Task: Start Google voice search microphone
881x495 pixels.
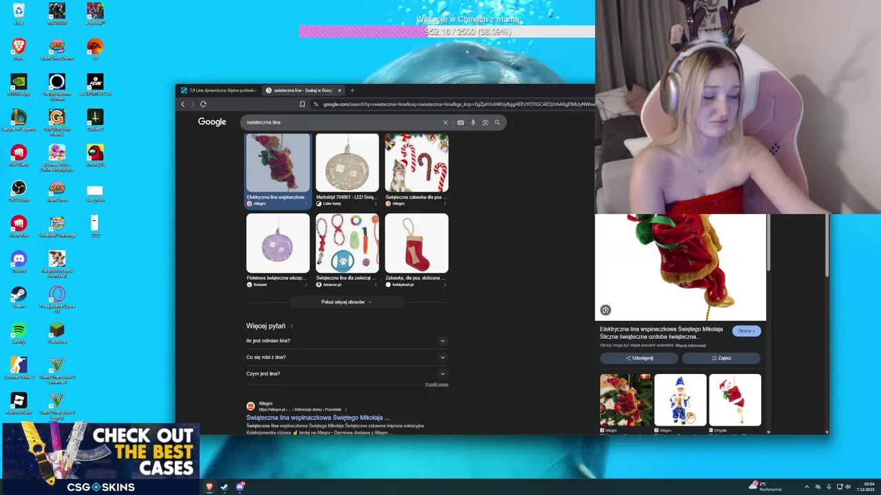Action: coord(473,122)
